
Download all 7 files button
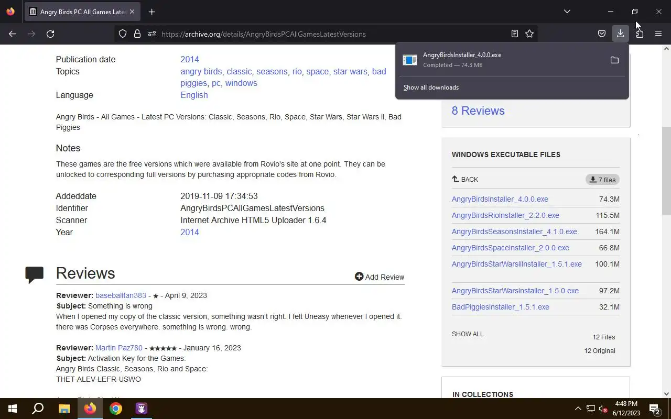pyautogui.click(x=602, y=180)
